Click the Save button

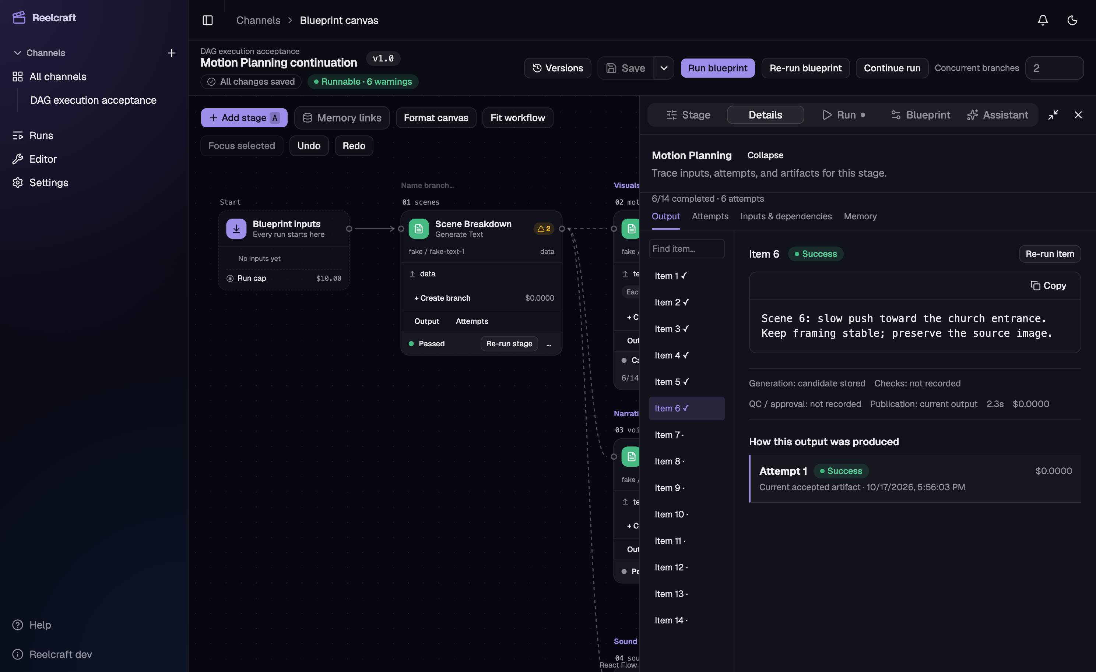point(625,68)
